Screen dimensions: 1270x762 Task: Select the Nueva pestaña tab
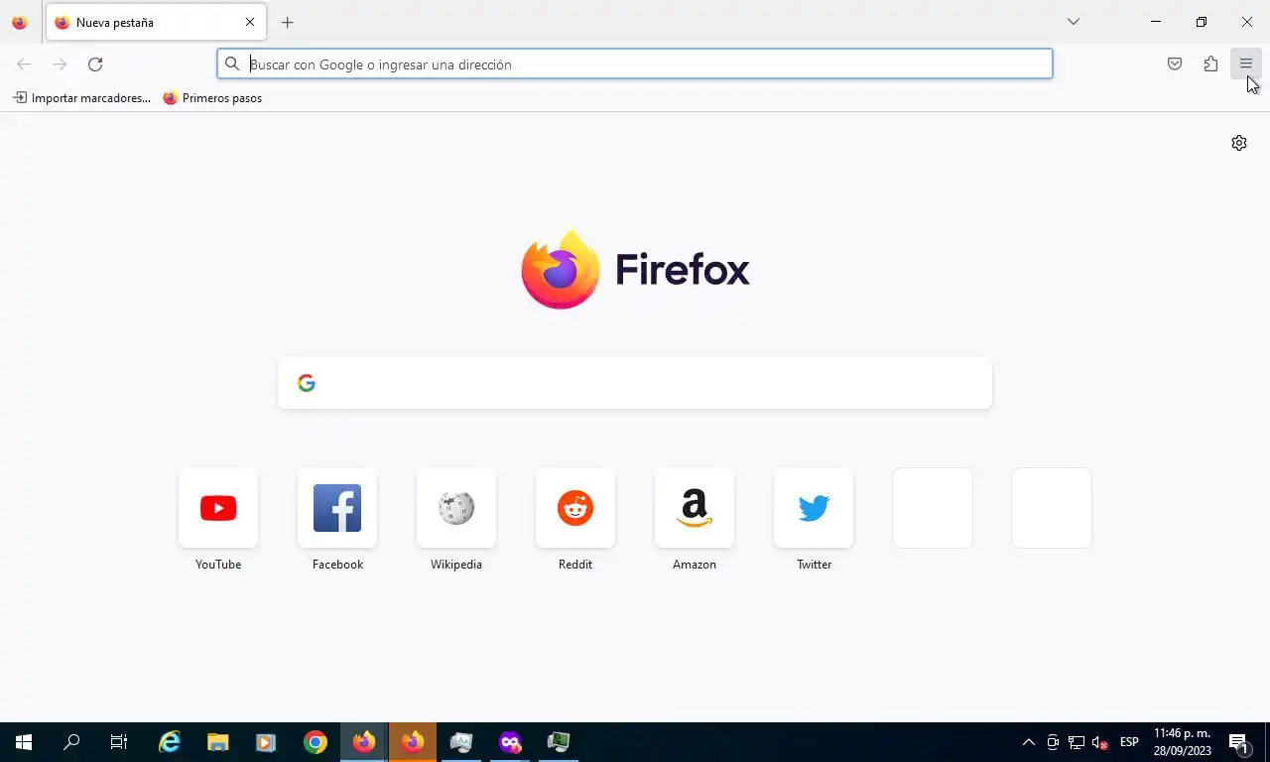point(156,22)
